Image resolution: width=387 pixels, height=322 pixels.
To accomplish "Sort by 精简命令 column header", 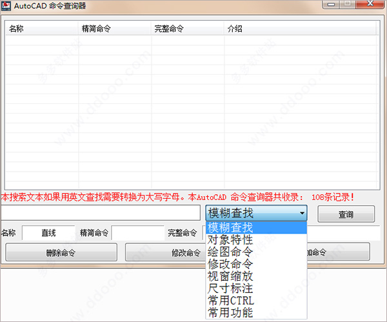I will point(114,28).
